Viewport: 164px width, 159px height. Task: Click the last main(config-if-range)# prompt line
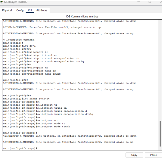point(20,148)
